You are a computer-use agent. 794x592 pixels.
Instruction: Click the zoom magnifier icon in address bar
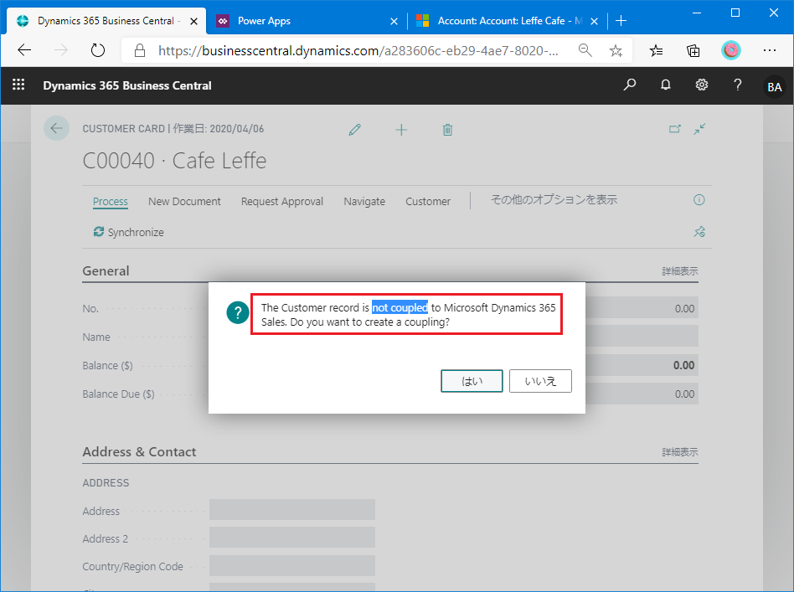pyautogui.click(x=585, y=50)
